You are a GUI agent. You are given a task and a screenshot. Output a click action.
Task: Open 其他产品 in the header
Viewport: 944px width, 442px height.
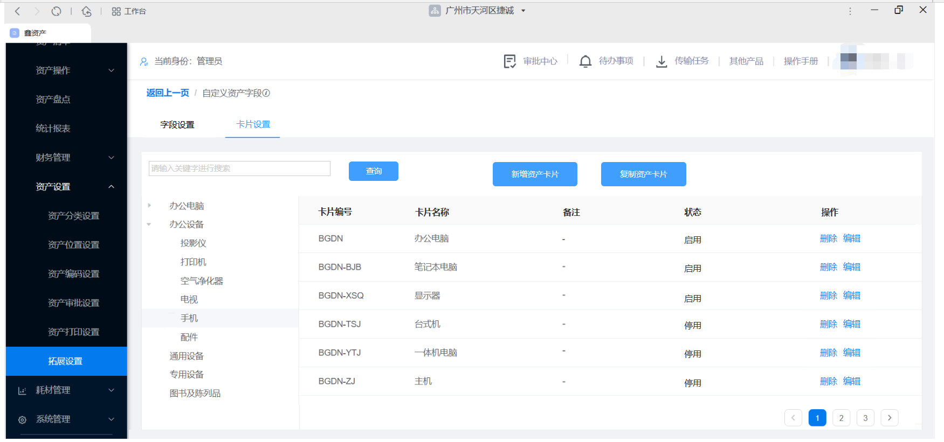pos(746,61)
